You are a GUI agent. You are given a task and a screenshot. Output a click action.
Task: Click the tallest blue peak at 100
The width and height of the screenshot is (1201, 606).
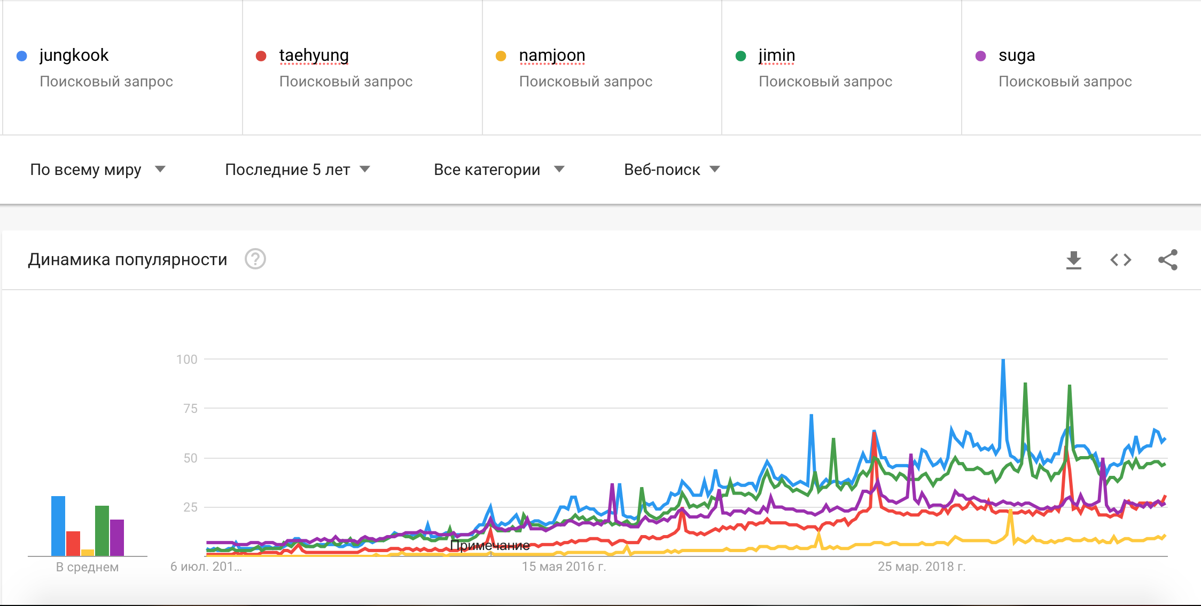pos(1003,361)
